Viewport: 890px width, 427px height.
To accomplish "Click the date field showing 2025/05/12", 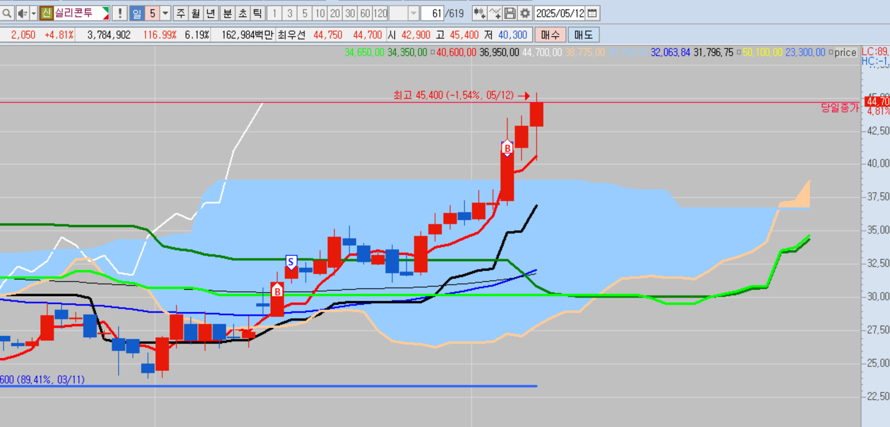I will click(x=561, y=13).
